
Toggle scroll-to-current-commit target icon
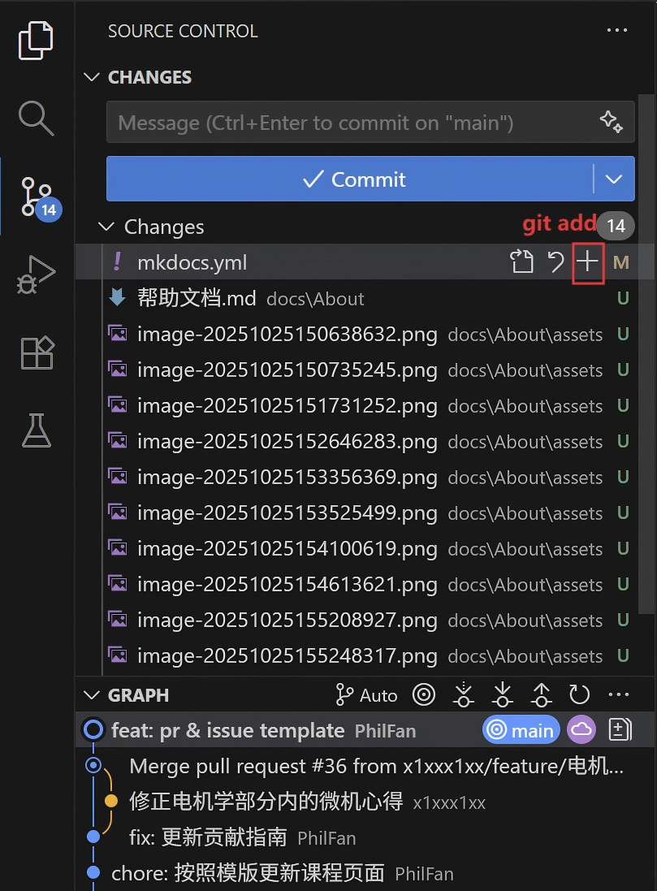point(423,694)
